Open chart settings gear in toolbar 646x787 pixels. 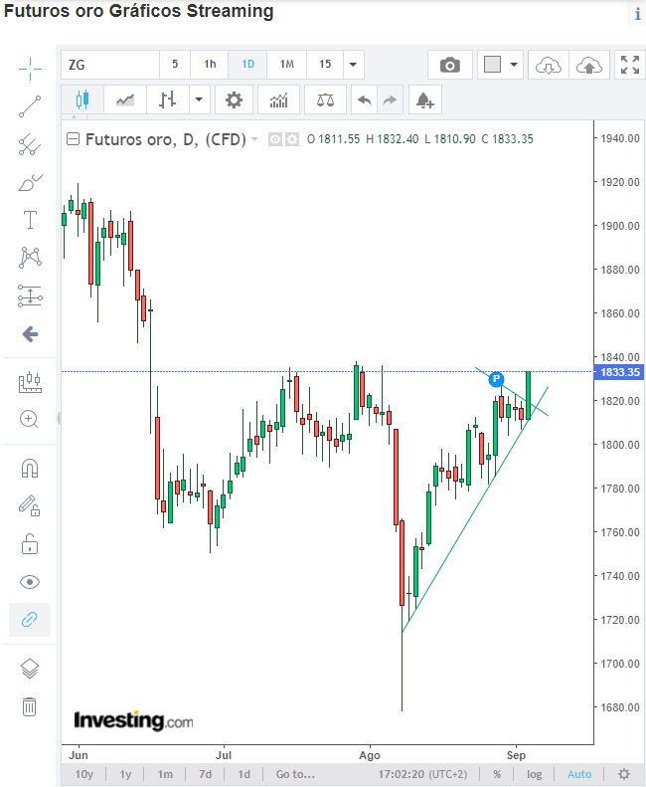tap(234, 99)
